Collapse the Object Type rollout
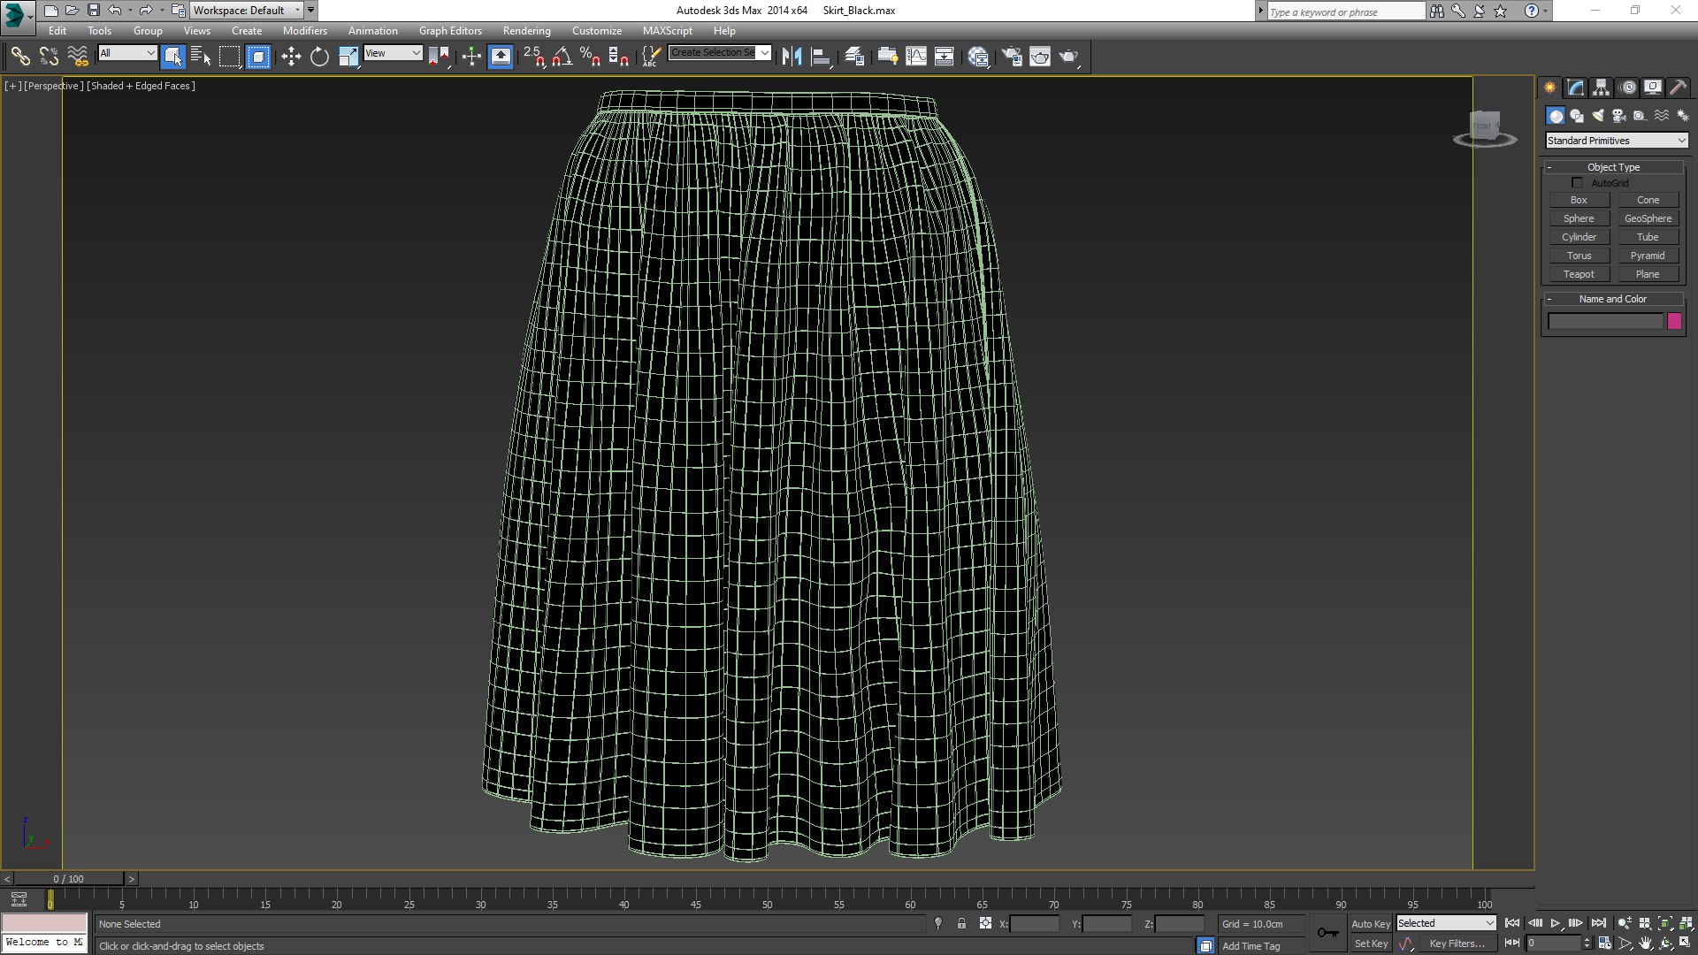 tap(1613, 167)
